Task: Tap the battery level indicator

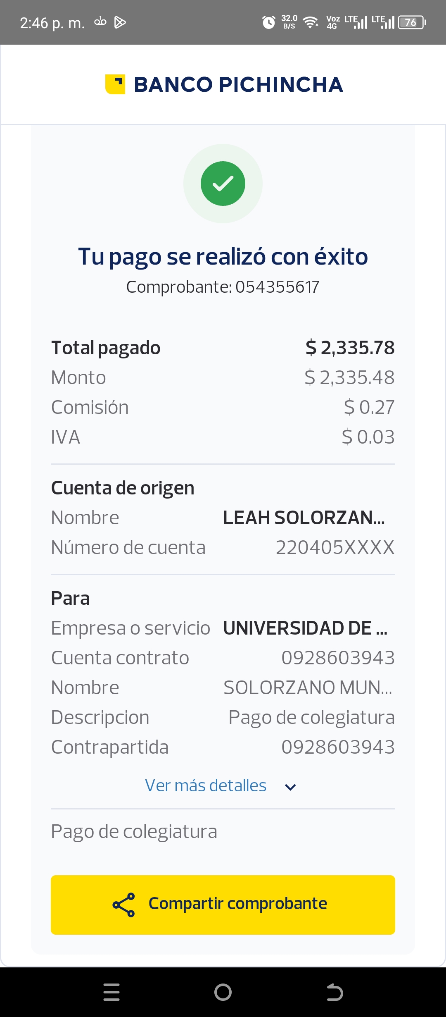Action: 412,22
